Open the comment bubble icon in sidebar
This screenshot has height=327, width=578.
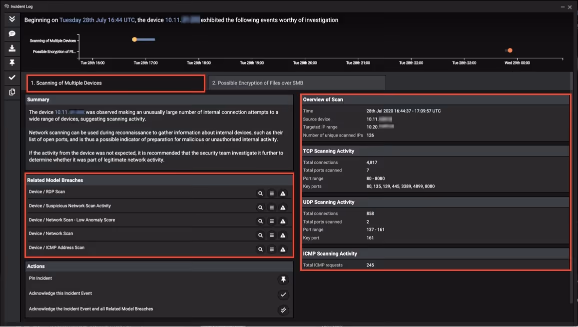click(12, 33)
